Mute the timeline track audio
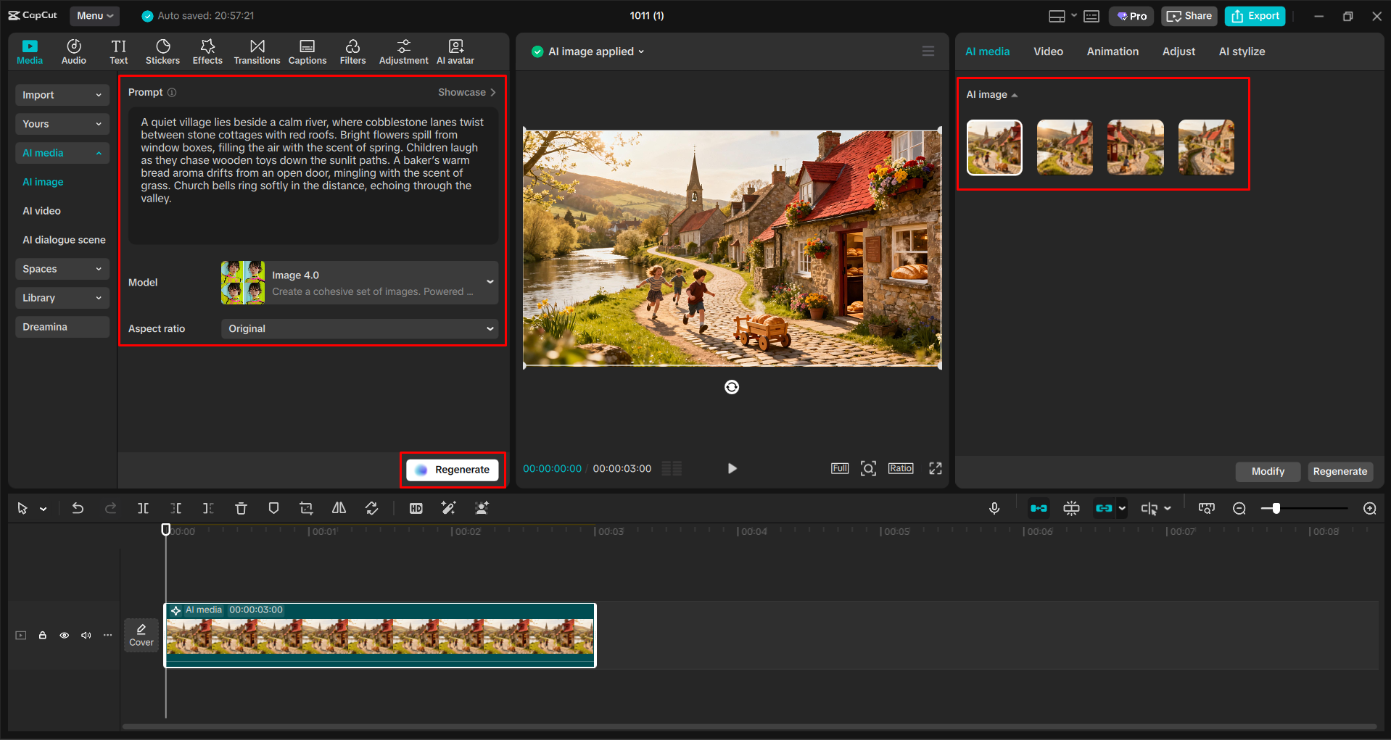The image size is (1391, 740). [x=86, y=635]
